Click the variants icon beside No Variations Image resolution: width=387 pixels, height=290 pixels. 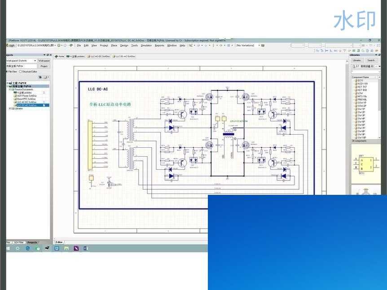(263, 45)
